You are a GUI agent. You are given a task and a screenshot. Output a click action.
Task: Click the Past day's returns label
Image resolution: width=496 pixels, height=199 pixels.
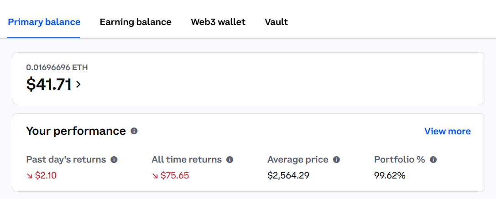[66, 160]
